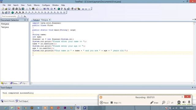
Task: Click the Find incrementally input field
Action: pyautogui.click(x=9, y=16)
